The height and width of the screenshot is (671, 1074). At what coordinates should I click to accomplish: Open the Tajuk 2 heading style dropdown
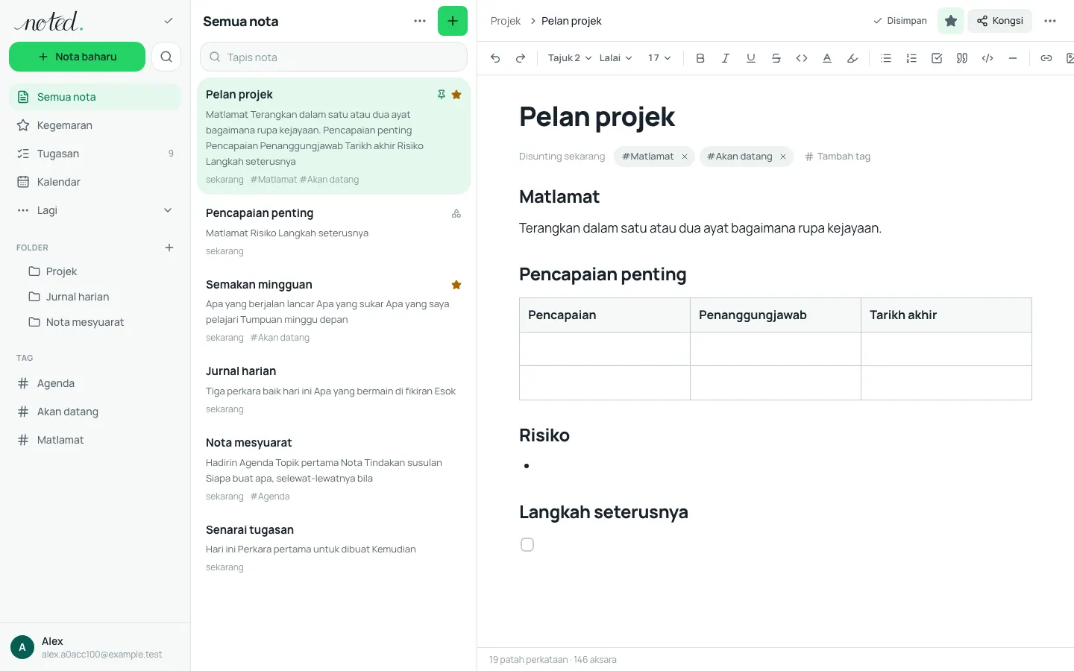[570, 58]
